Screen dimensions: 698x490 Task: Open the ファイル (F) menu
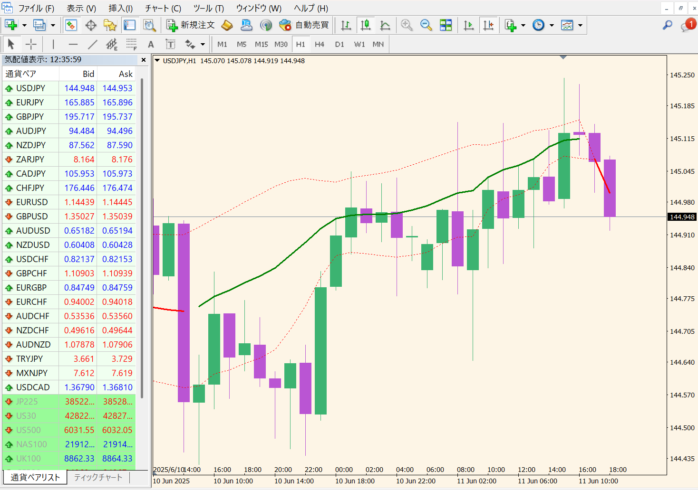pos(36,8)
